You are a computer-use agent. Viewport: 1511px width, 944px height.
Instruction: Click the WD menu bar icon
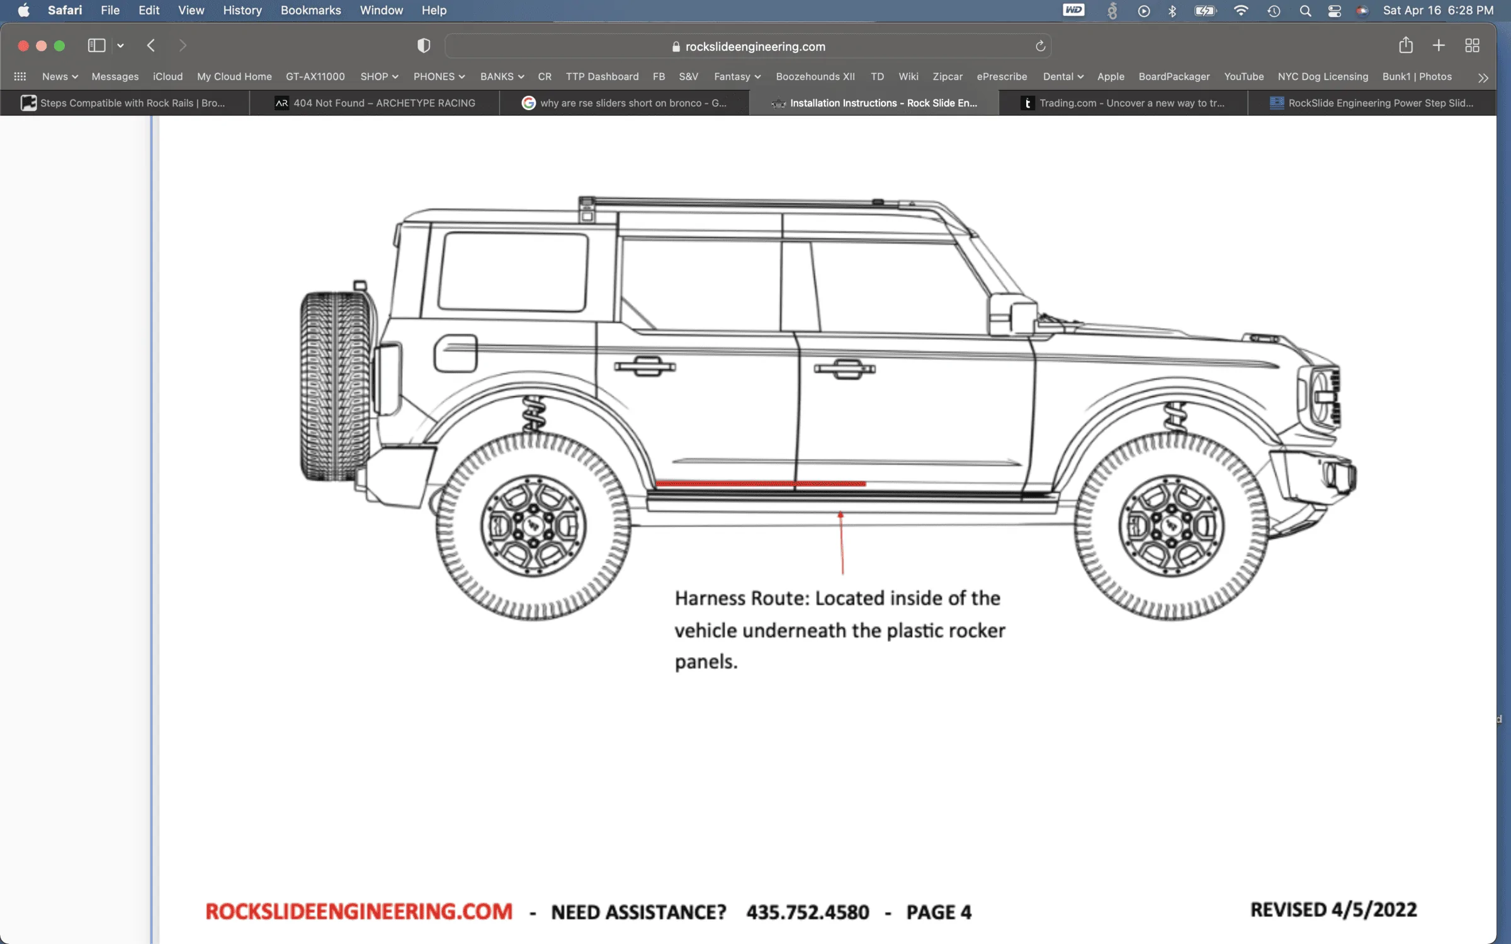(x=1073, y=10)
